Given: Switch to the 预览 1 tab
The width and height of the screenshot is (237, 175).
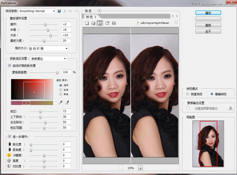Looking at the screenshot, I should click(91, 17).
